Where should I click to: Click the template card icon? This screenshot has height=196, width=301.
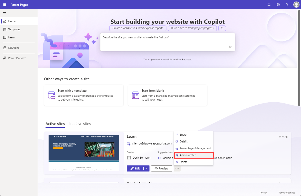[x=51, y=95]
